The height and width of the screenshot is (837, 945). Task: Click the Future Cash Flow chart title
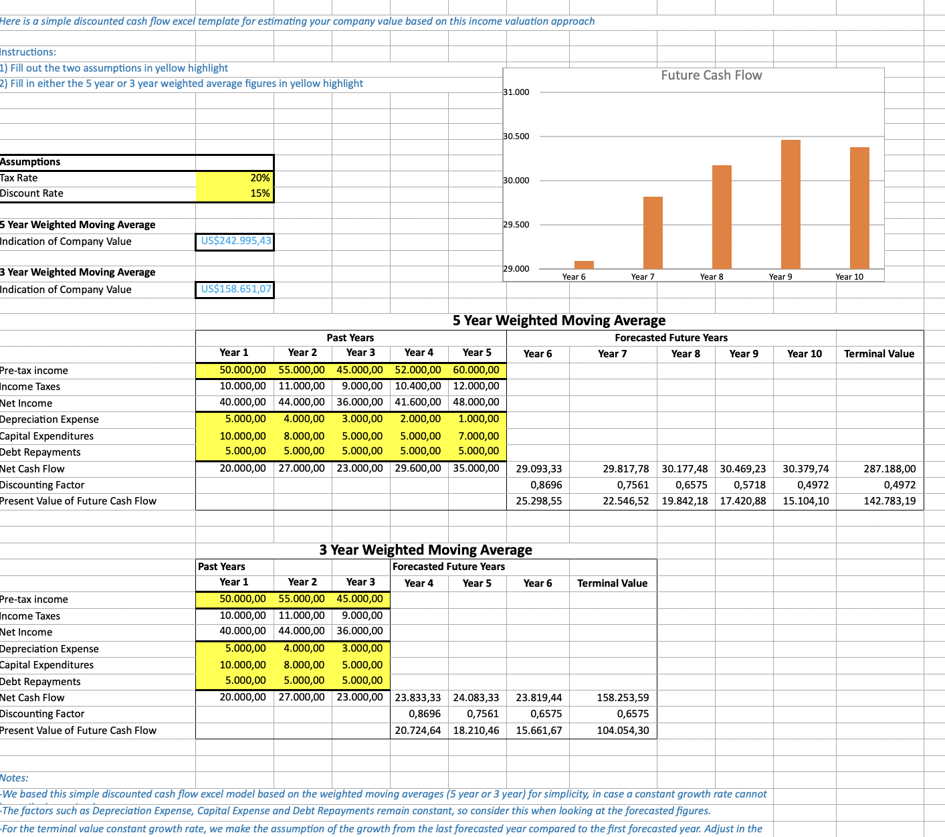pyautogui.click(x=711, y=76)
